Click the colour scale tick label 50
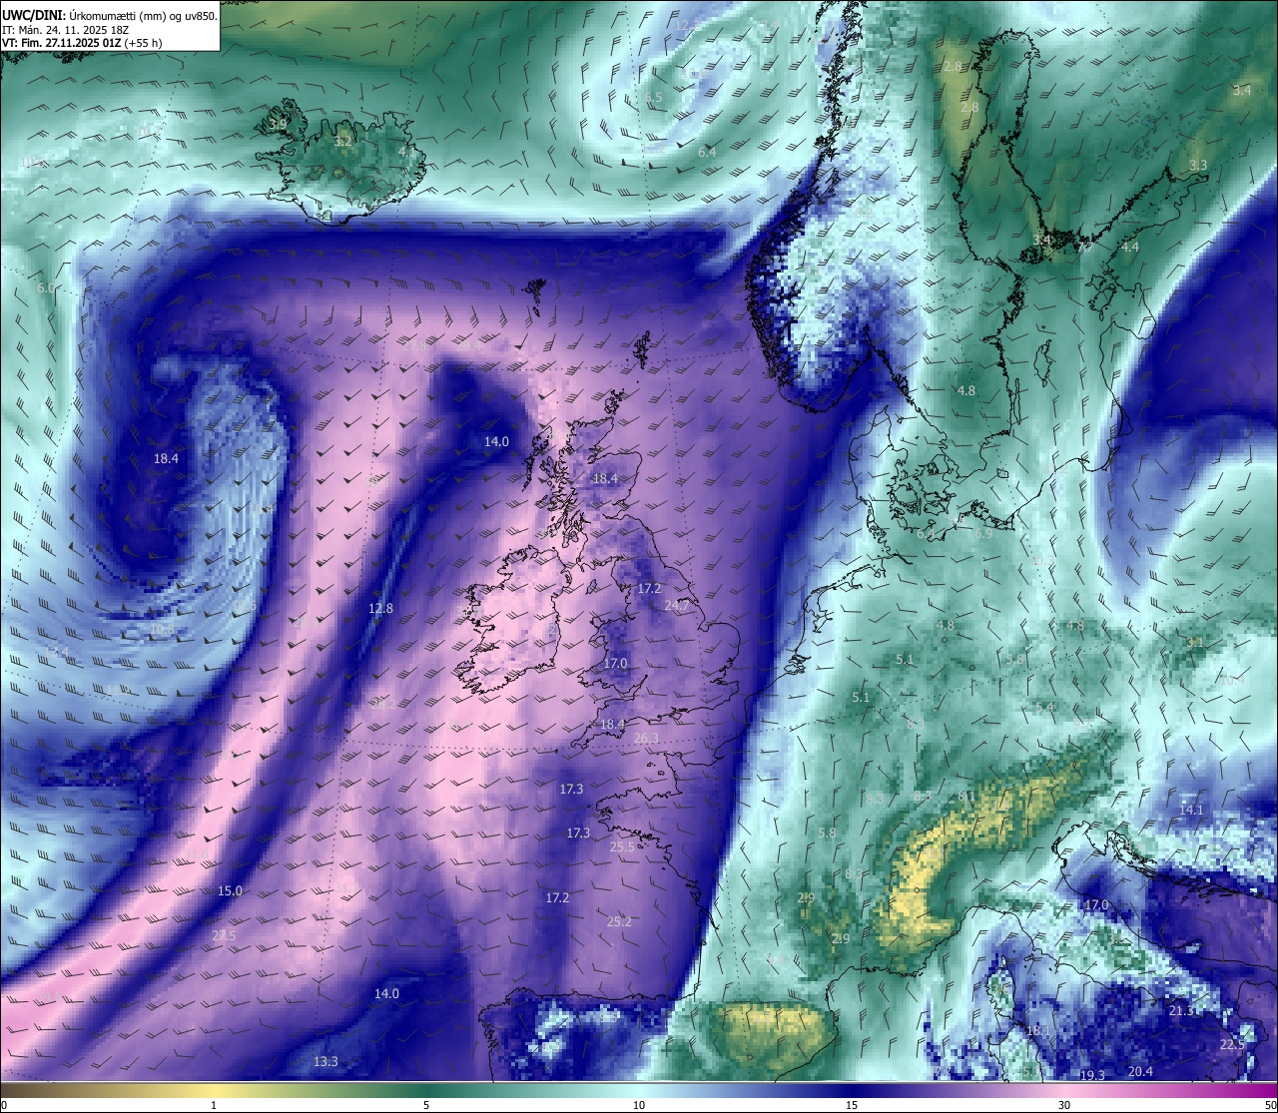 (1270, 1105)
